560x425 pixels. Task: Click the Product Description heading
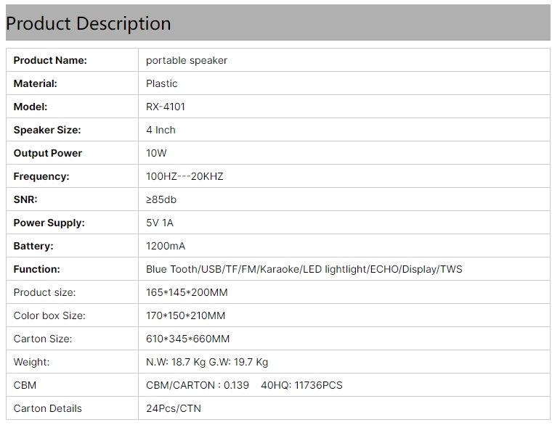tap(89, 23)
